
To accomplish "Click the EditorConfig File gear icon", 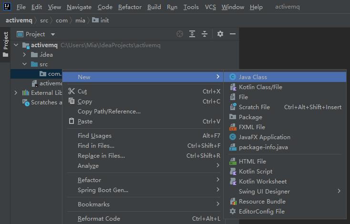I will (233, 211).
